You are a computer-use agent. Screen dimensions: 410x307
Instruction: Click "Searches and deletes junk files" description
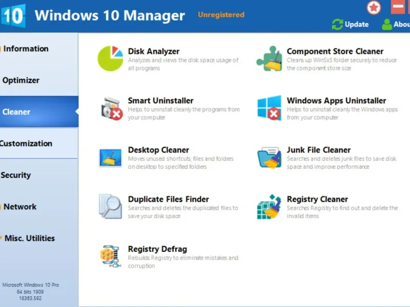341,163
